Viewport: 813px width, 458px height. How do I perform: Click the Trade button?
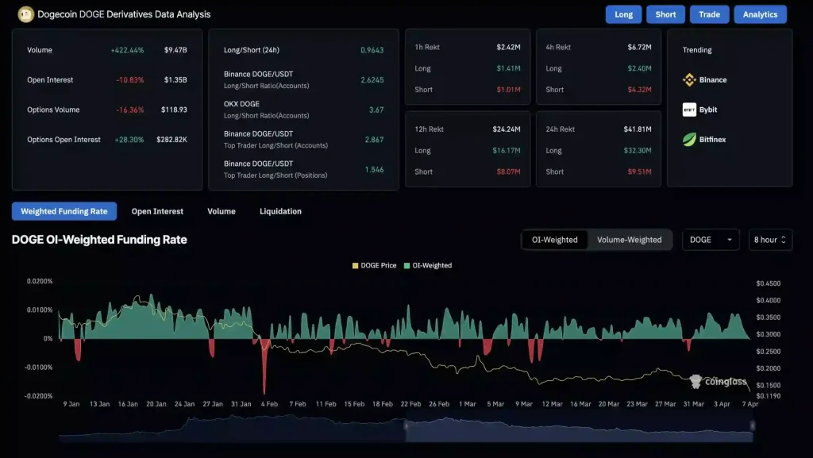pyautogui.click(x=709, y=14)
